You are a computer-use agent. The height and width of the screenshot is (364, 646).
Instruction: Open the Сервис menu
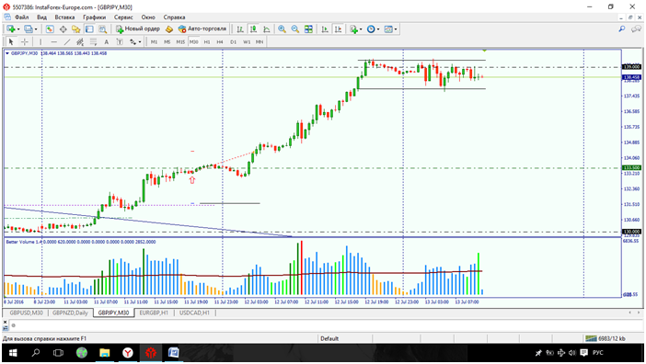click(x=123, y=17)
